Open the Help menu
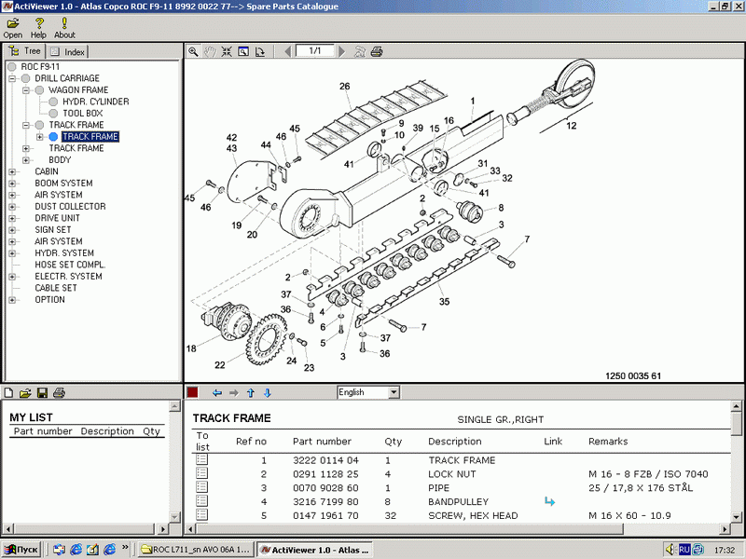 [x=38, y=27]
